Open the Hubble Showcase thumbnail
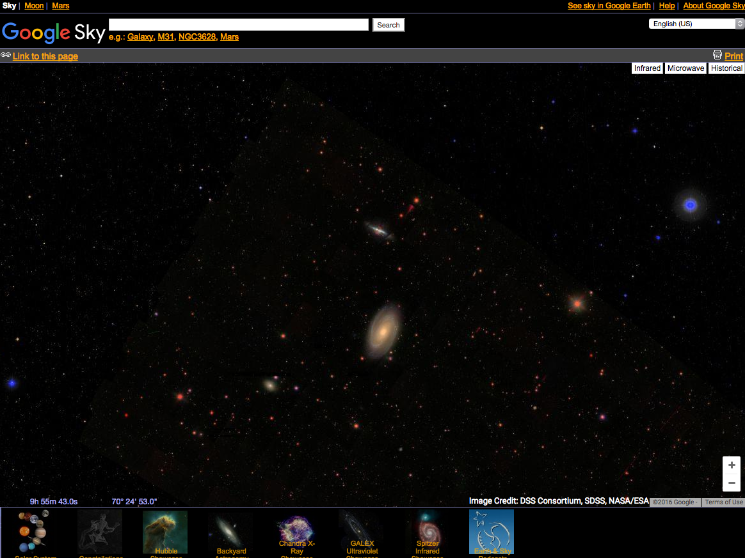The image size is (745, 558). [x=165, y=531]
